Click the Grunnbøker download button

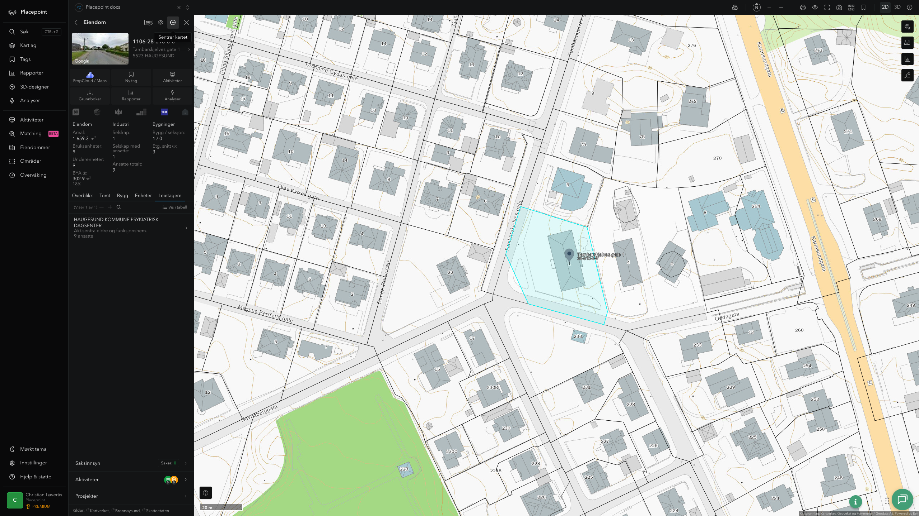click(90, 95)
